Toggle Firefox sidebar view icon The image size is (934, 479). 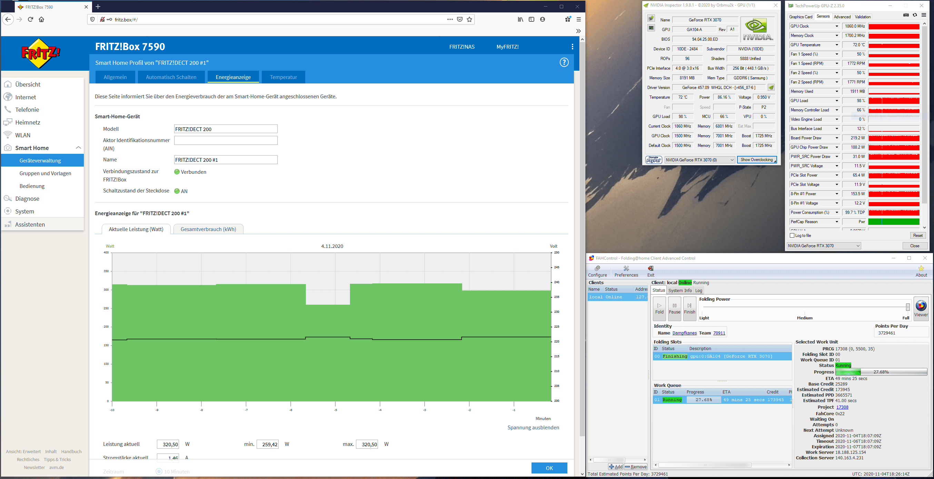[x=531, y=19]
